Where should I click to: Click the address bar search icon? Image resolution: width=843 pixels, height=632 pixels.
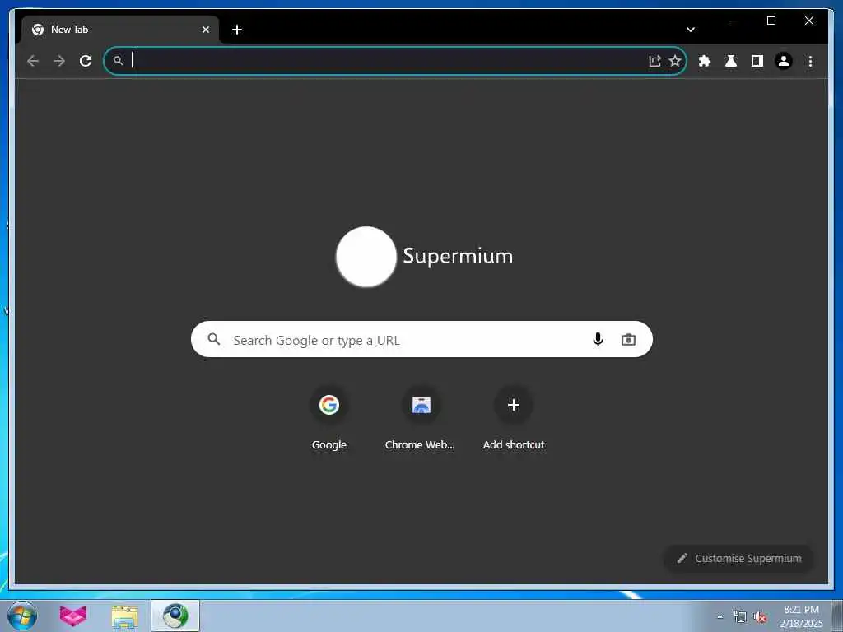click(119, 61)
